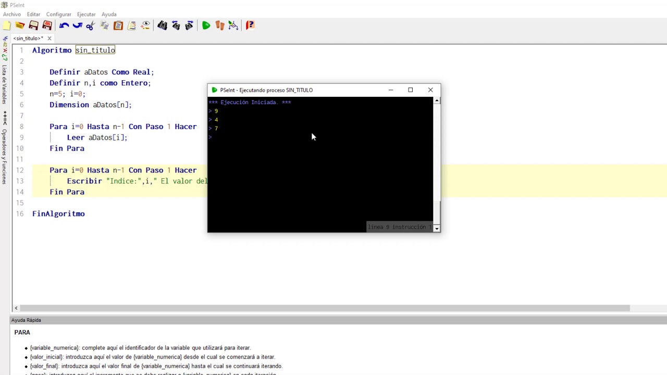Click 'Leer aDatos[i];' line

pyautogui.click(x=97, y=137)
